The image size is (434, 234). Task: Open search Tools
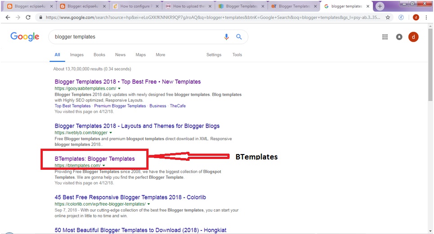tap(237, 55)
